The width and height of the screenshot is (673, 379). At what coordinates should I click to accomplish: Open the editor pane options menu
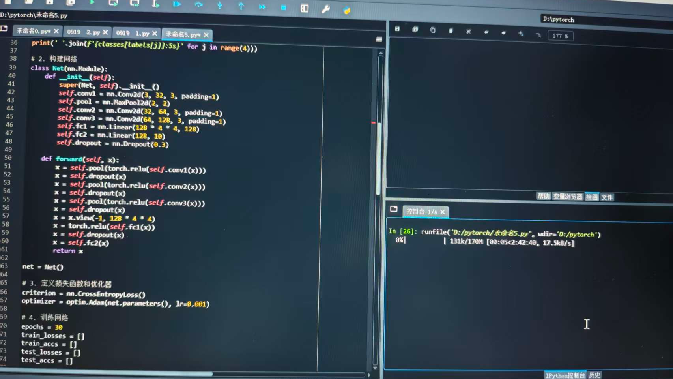pos(379,39)
